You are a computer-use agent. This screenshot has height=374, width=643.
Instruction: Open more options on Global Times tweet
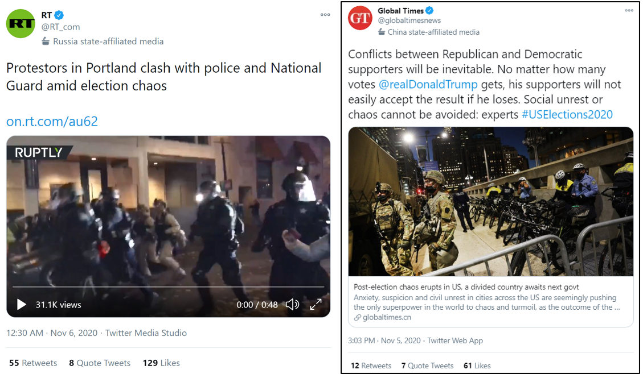[x=629, y=11]
